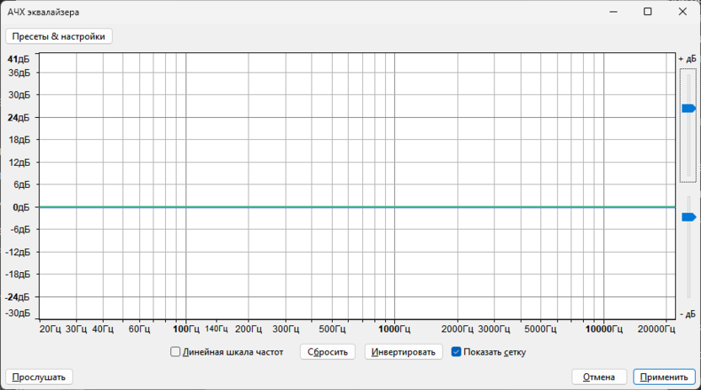
Task: Click the 24дБ scale label
Action: [x=19, y=117]
